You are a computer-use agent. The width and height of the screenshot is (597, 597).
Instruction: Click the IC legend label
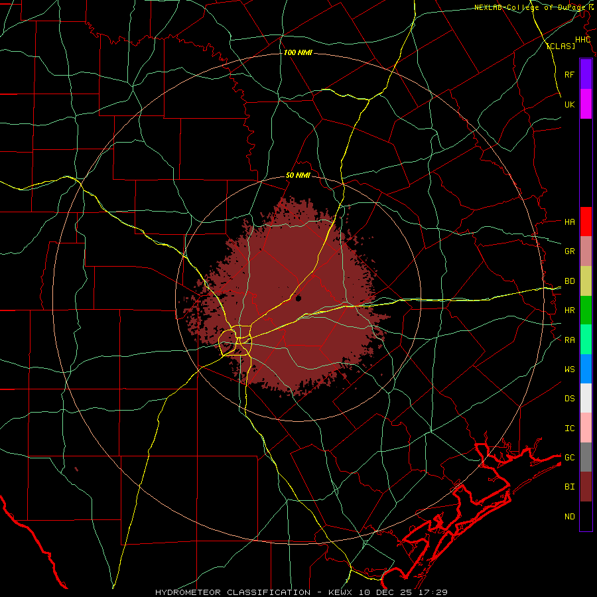tap(569, 429)
